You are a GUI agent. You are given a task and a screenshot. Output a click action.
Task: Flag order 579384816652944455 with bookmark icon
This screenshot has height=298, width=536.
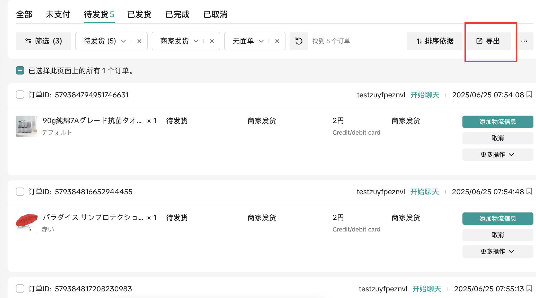pos(529,191)
